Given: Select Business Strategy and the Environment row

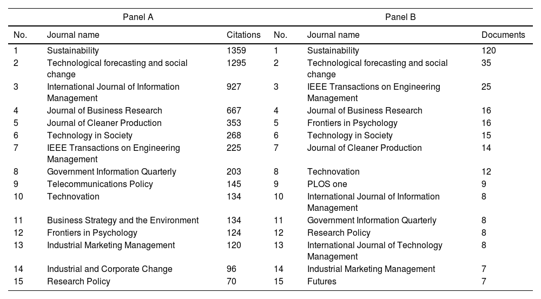Looking at the screenshot, I should (123, 221).
